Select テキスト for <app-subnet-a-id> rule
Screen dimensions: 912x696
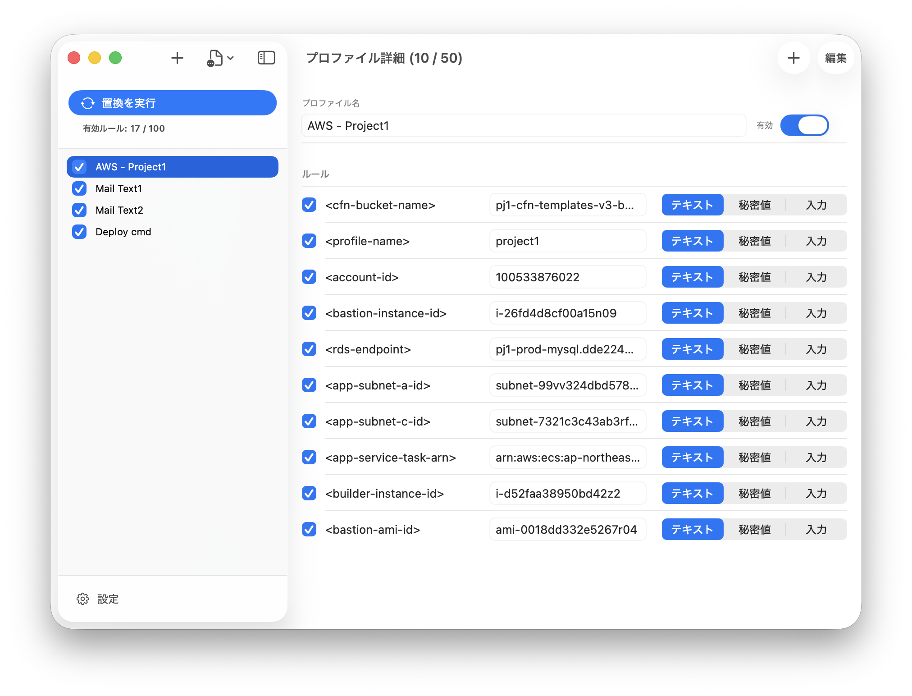pyautogui.click(x=693, y=385)
